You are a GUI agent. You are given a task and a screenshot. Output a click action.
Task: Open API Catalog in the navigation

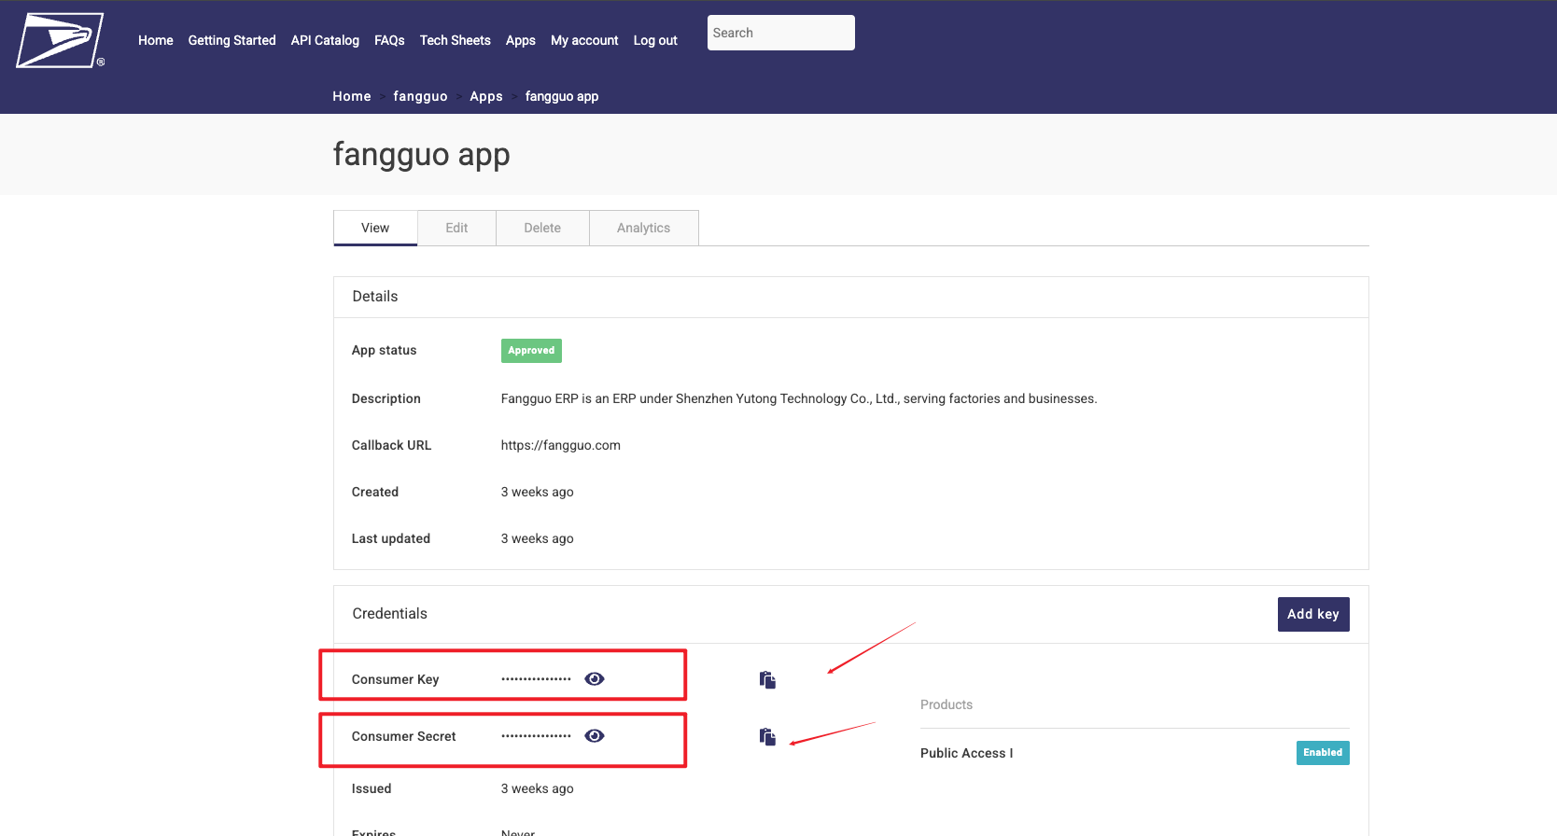point(325,40)
